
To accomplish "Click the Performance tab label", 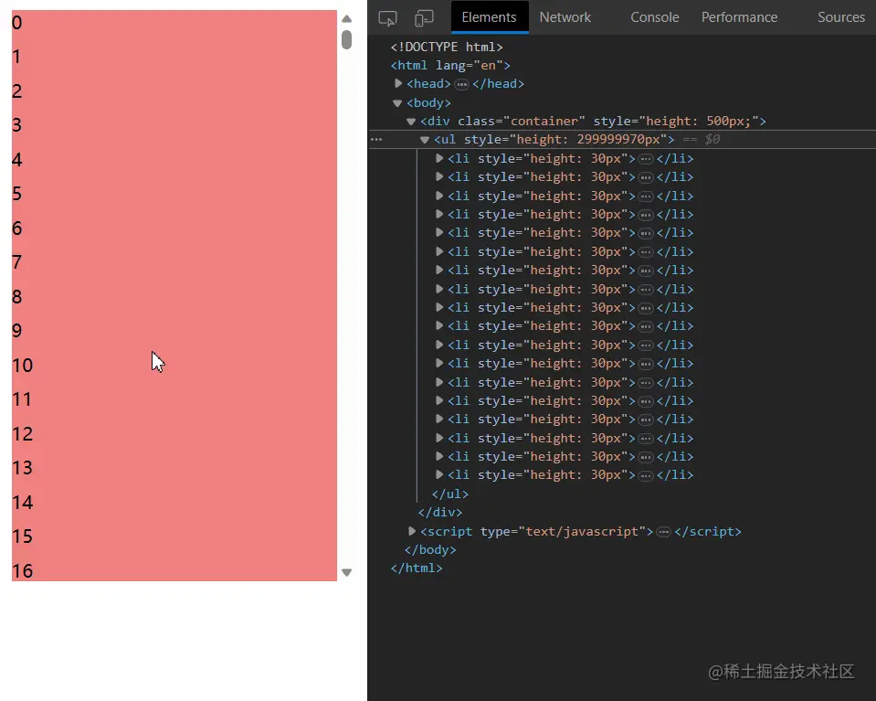I will (739, 16).
